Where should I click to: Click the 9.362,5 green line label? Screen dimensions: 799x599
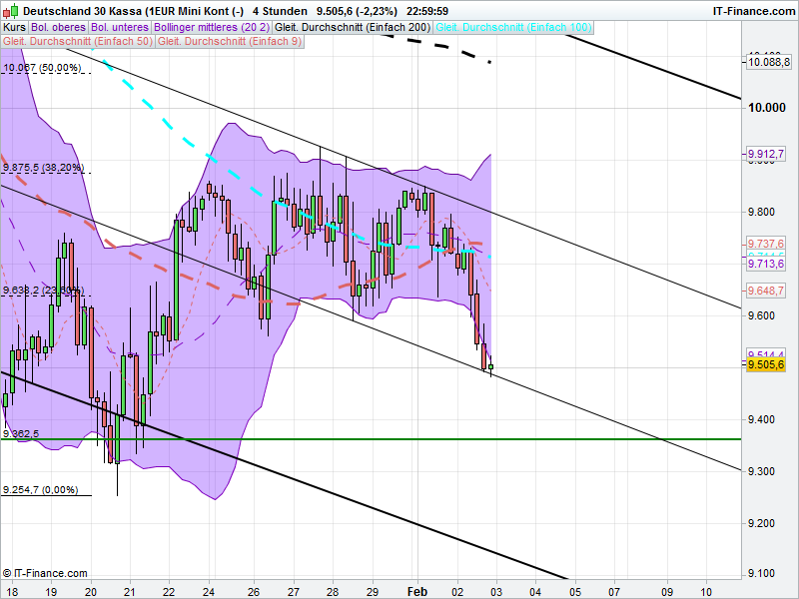(x=22, y=431)
